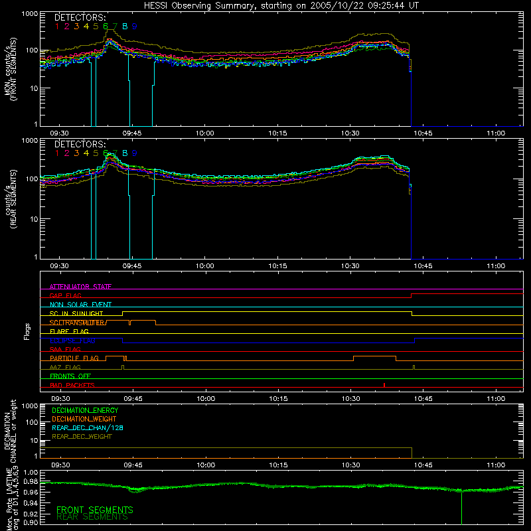Click the DECIMATION CHANNEL or weight axis label
This screenshot has height=531, width=531.
10,431
